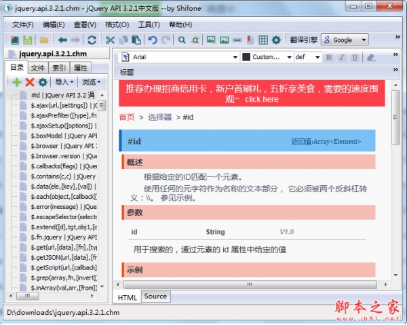The image size is (407, 325).
Task: Toggle underline formatting
Action: (354, 57)
